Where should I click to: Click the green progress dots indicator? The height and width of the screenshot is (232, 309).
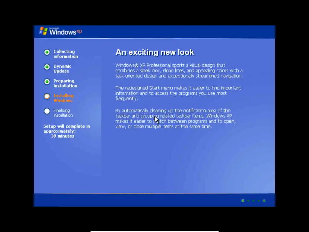pos(253,201)
